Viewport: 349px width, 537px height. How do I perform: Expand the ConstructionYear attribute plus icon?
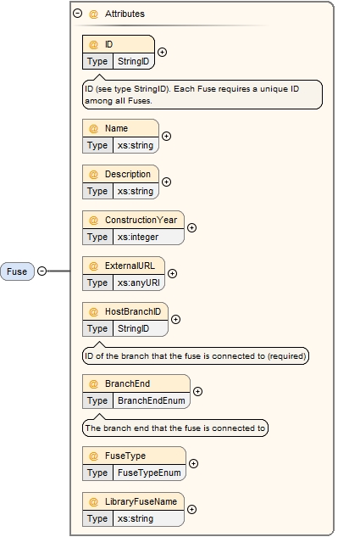191,227
